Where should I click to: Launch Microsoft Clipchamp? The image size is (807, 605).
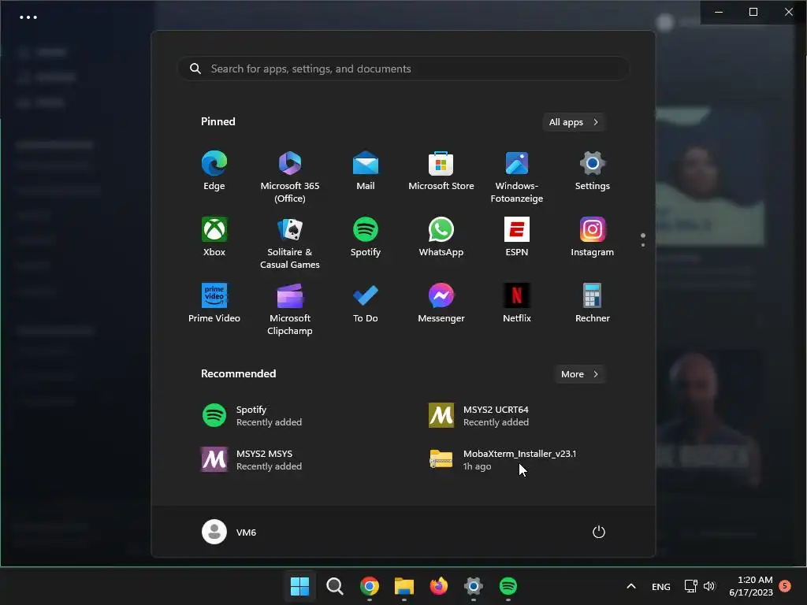coord(290,309)
